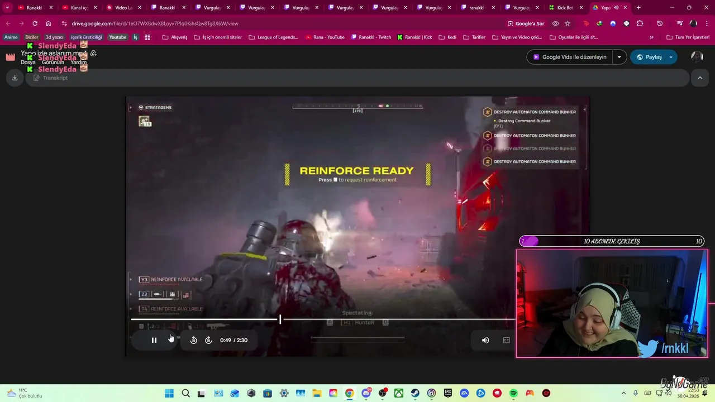The width and height of the screenshot is (715, 402).
Task: Click the video progress bar handle
Action: tap(280, 319)
